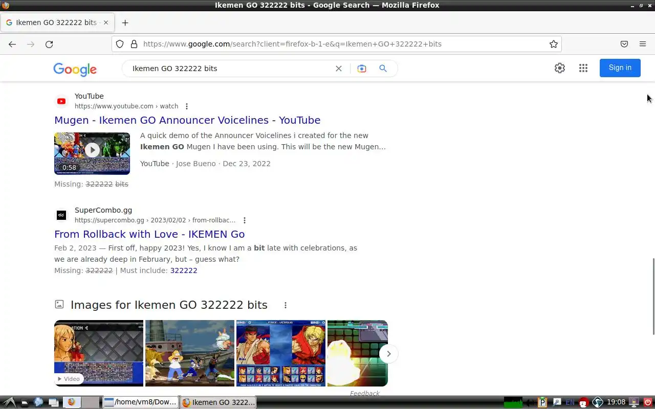Open the Firefox hamburger menu
This screenshot has width=655, height=409.
(x=643, y=44)
